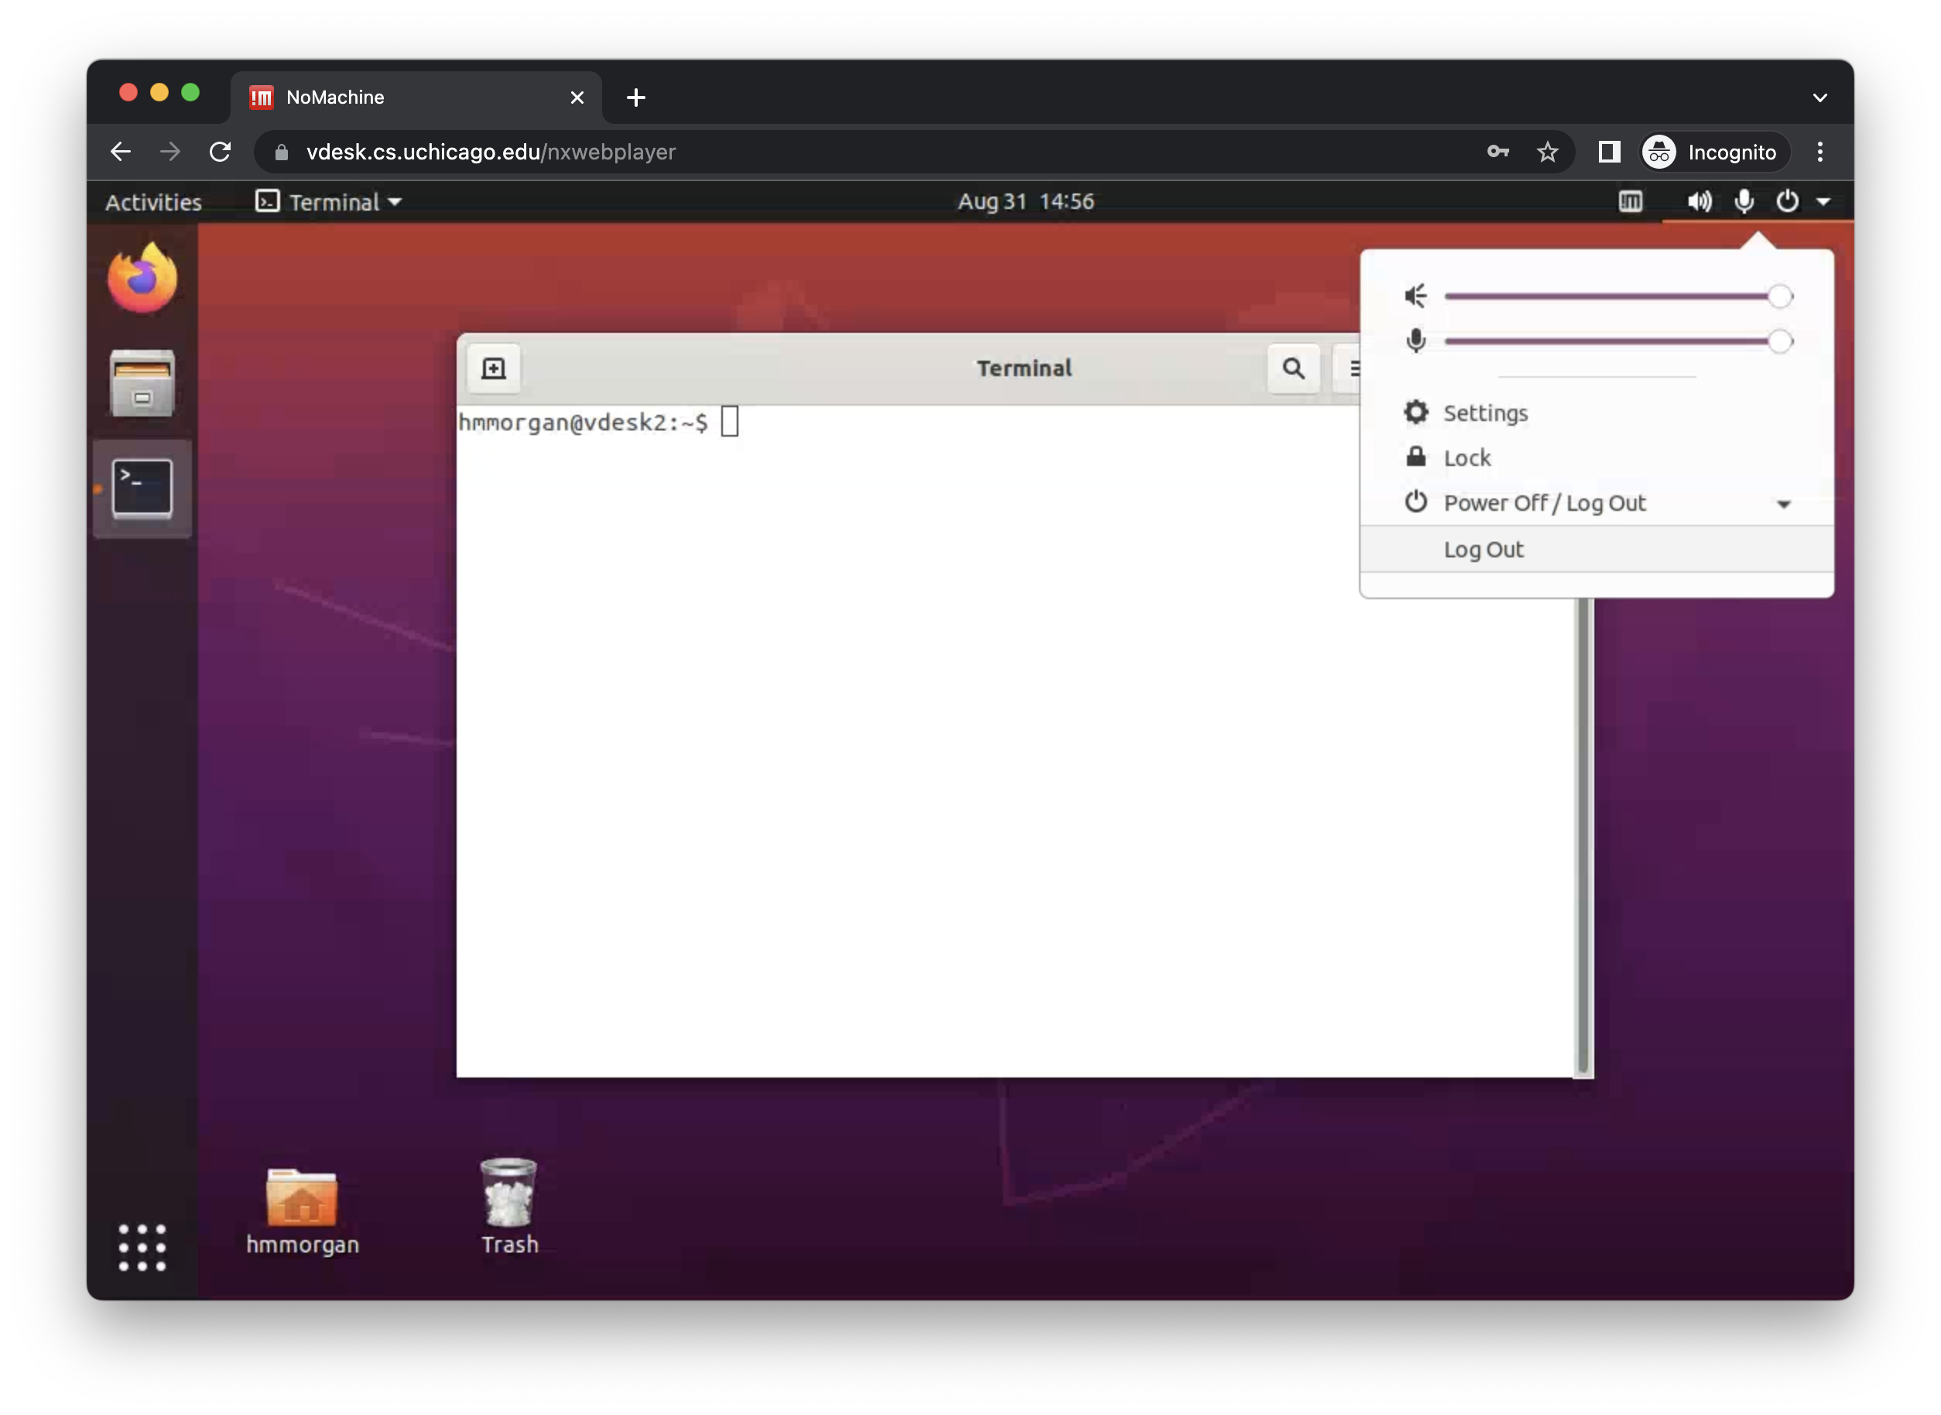Open the Trash desktop icon
The width and height of the screenshot is (1941, 1415).
pos(508,1195)
